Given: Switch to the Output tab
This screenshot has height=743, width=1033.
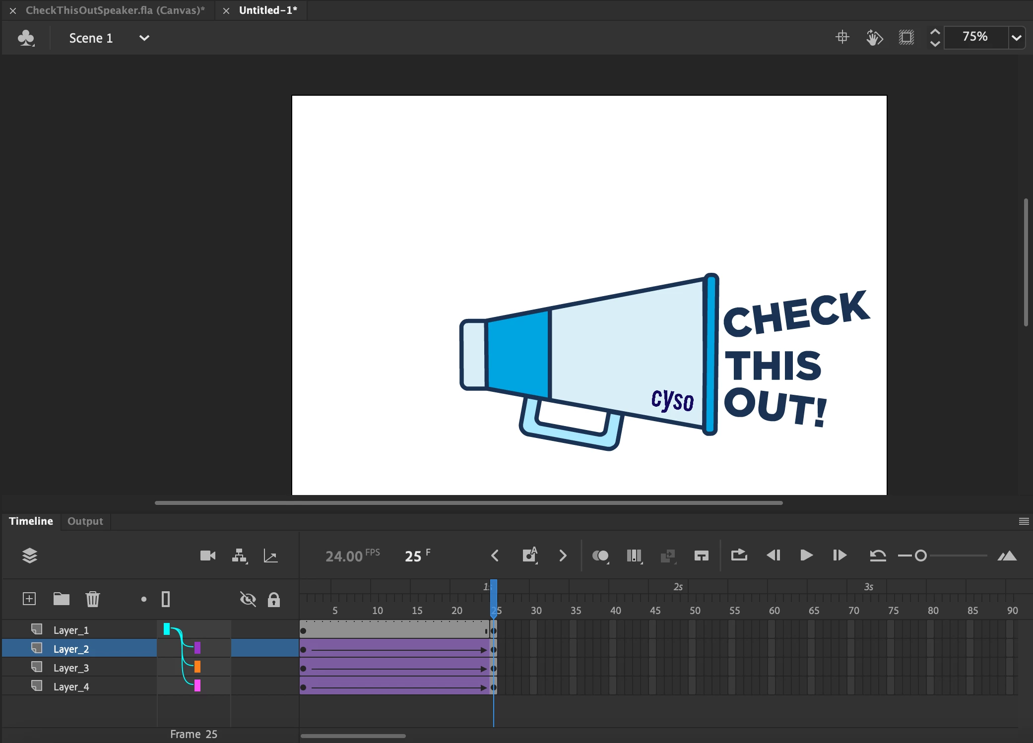Looking at the screenshot, I should point(85,521).
